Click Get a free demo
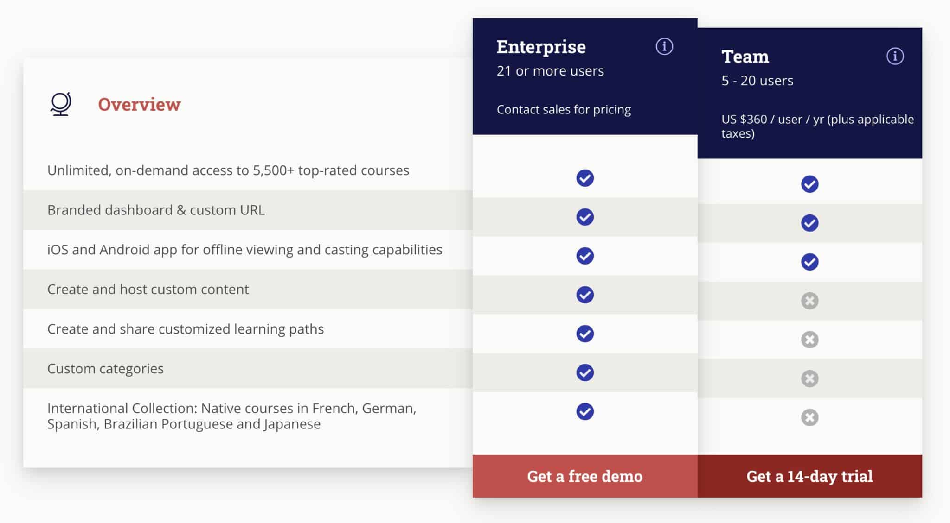The image size is (950, 523). (x=584, y=476)
